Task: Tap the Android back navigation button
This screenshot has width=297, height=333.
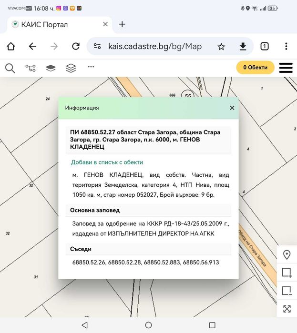Action: tap(84, 325)
